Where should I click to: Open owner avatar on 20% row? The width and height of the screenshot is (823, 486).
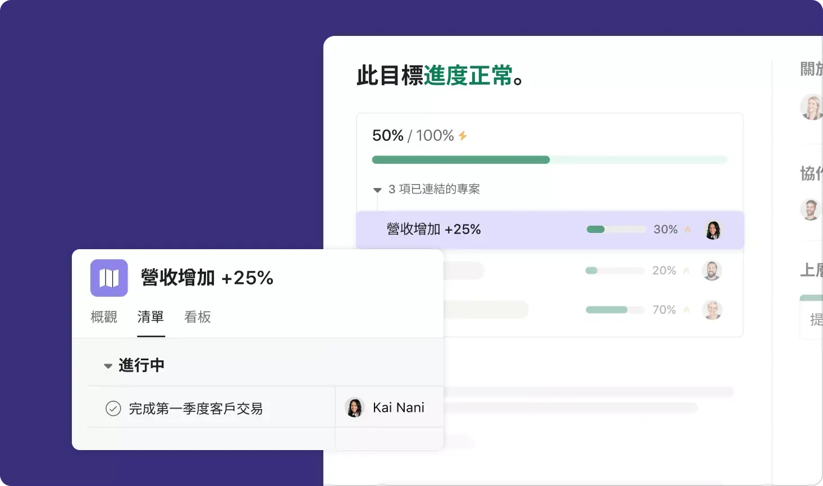coord(712,270)
